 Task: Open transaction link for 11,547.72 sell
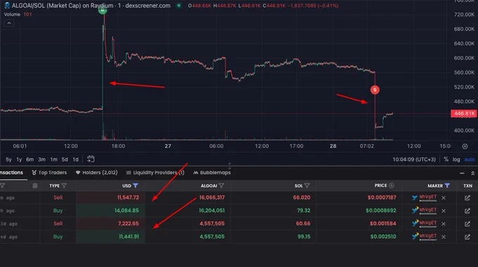[x=467, y=198]
